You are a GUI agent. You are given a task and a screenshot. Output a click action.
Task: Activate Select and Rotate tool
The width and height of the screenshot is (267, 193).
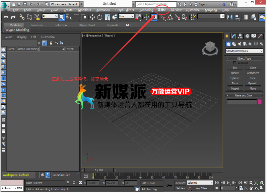tap(100, 17)
